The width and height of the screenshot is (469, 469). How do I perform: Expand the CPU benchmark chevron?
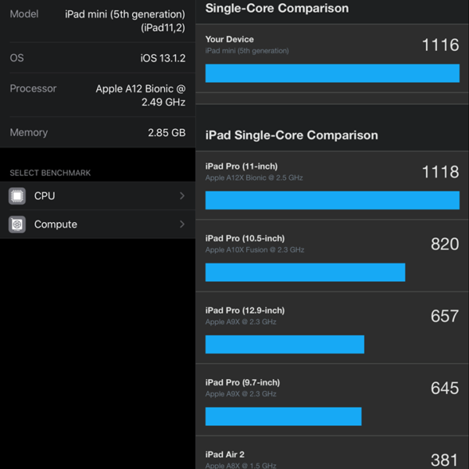click(x=182, y=196)
